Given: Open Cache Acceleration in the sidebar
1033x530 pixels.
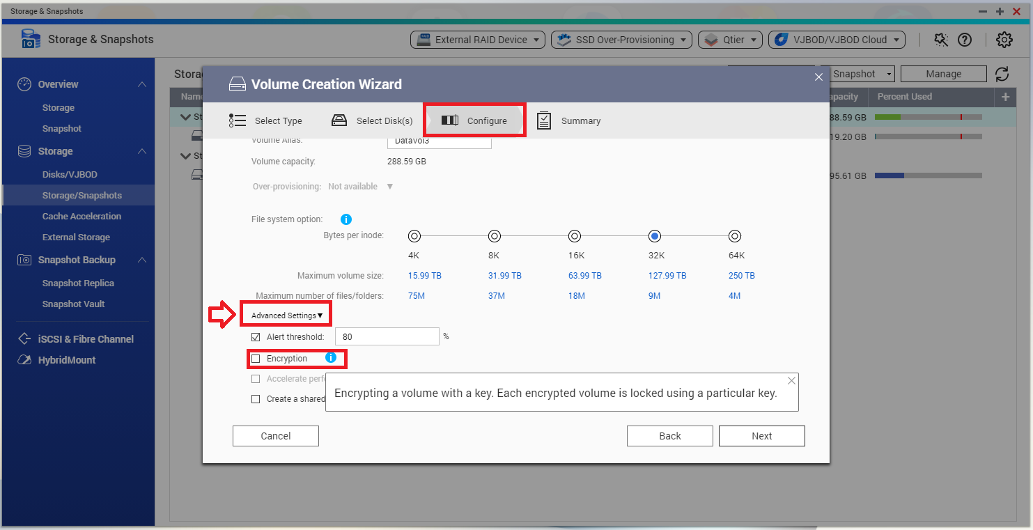Looking at the screenshot, I should 81,216.
